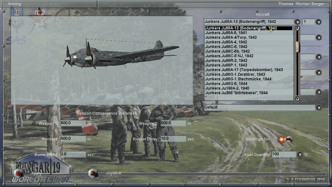This screenshot has width=332, height=187.
Task: Click the Fuel Quantity value field
Action: 284,154
